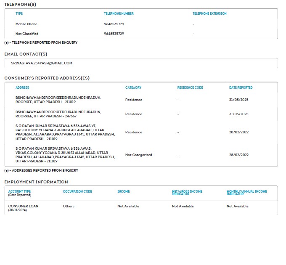The height and width of the screenshot is (265, 286).
Task: Select the Telephone Extension column header
Action: [x=209, y=13]
